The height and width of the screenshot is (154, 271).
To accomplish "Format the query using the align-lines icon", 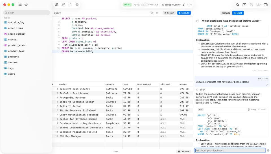I will click(157, 13).
